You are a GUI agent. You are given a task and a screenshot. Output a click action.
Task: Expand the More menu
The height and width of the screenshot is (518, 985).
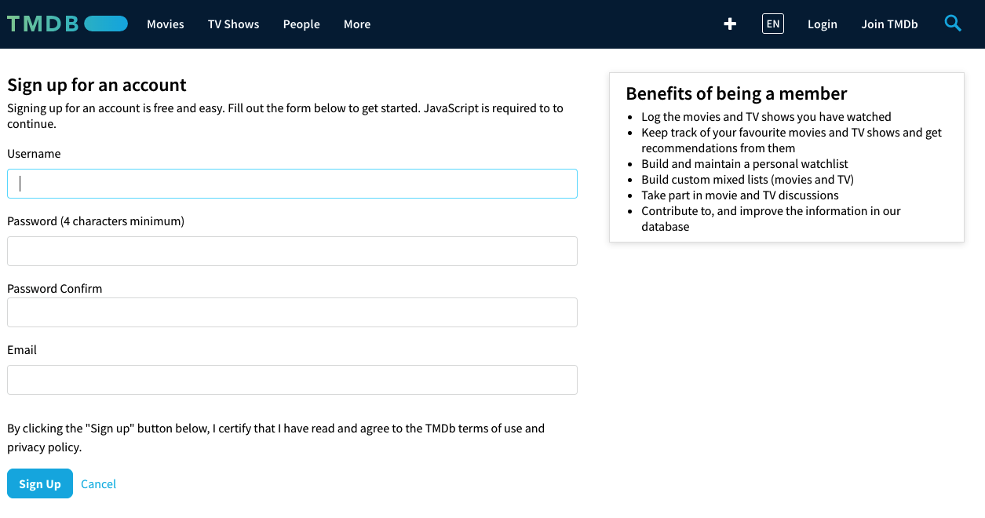(x=357, y=24)
